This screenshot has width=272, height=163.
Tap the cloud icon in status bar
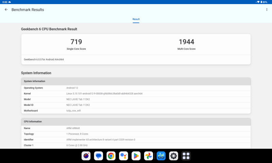(10, 2)
